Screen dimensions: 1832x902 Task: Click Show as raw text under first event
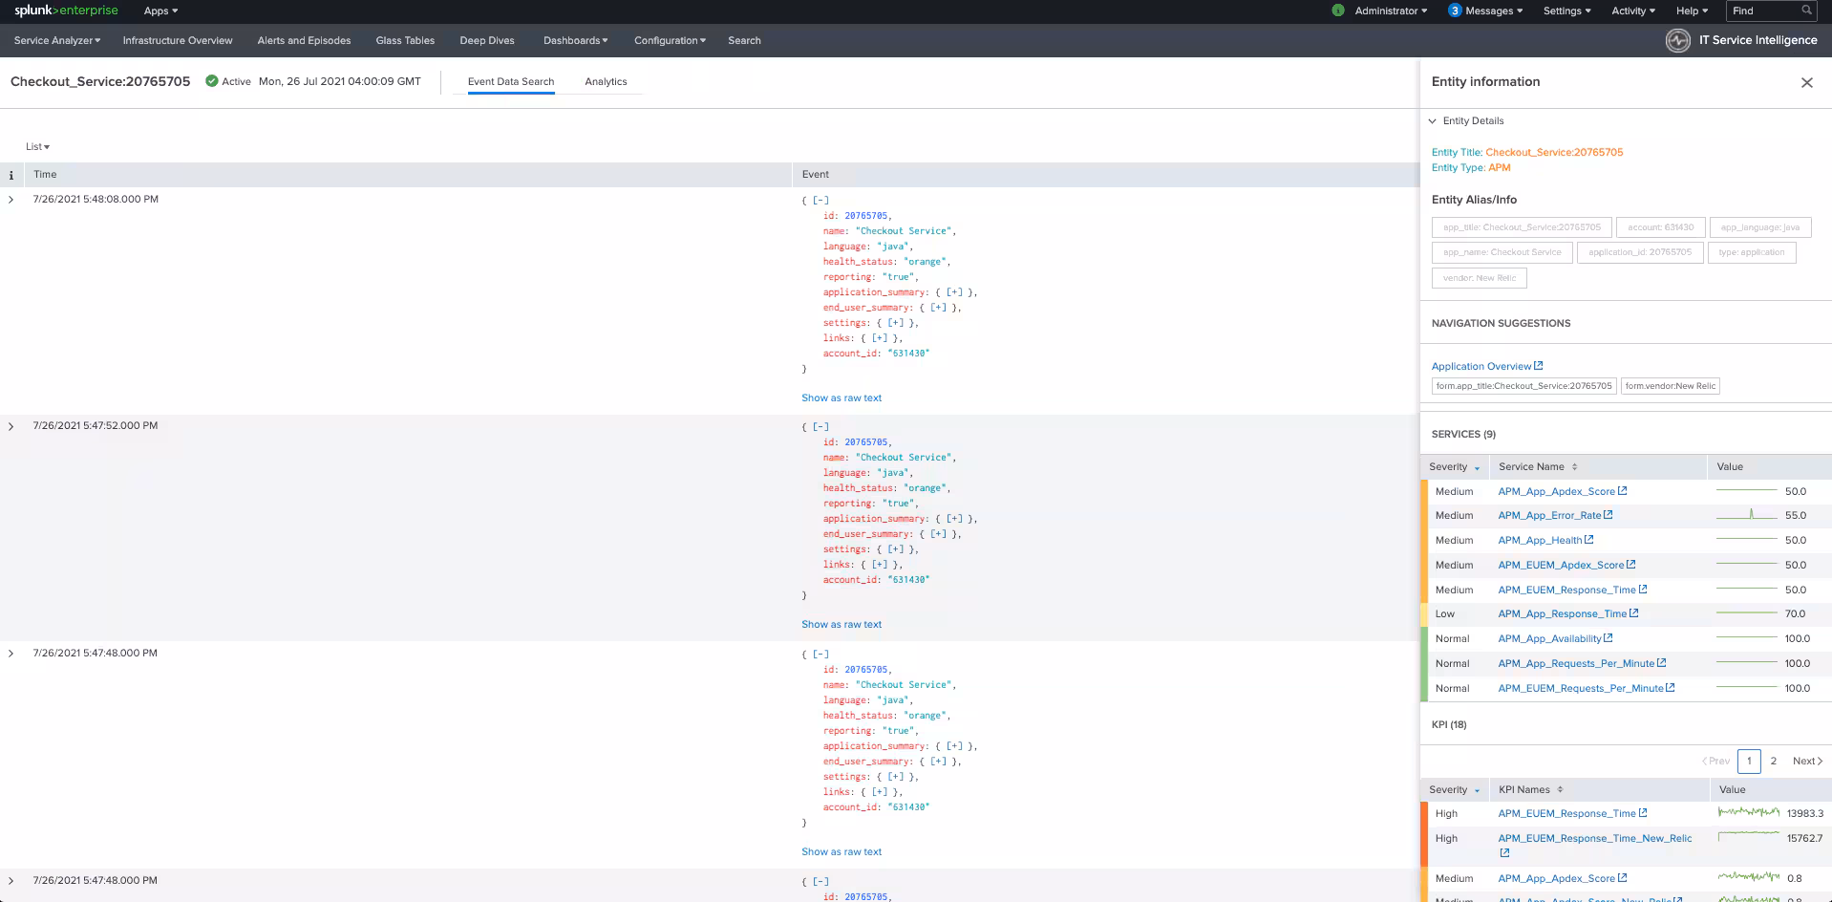(x=841, y=398)
